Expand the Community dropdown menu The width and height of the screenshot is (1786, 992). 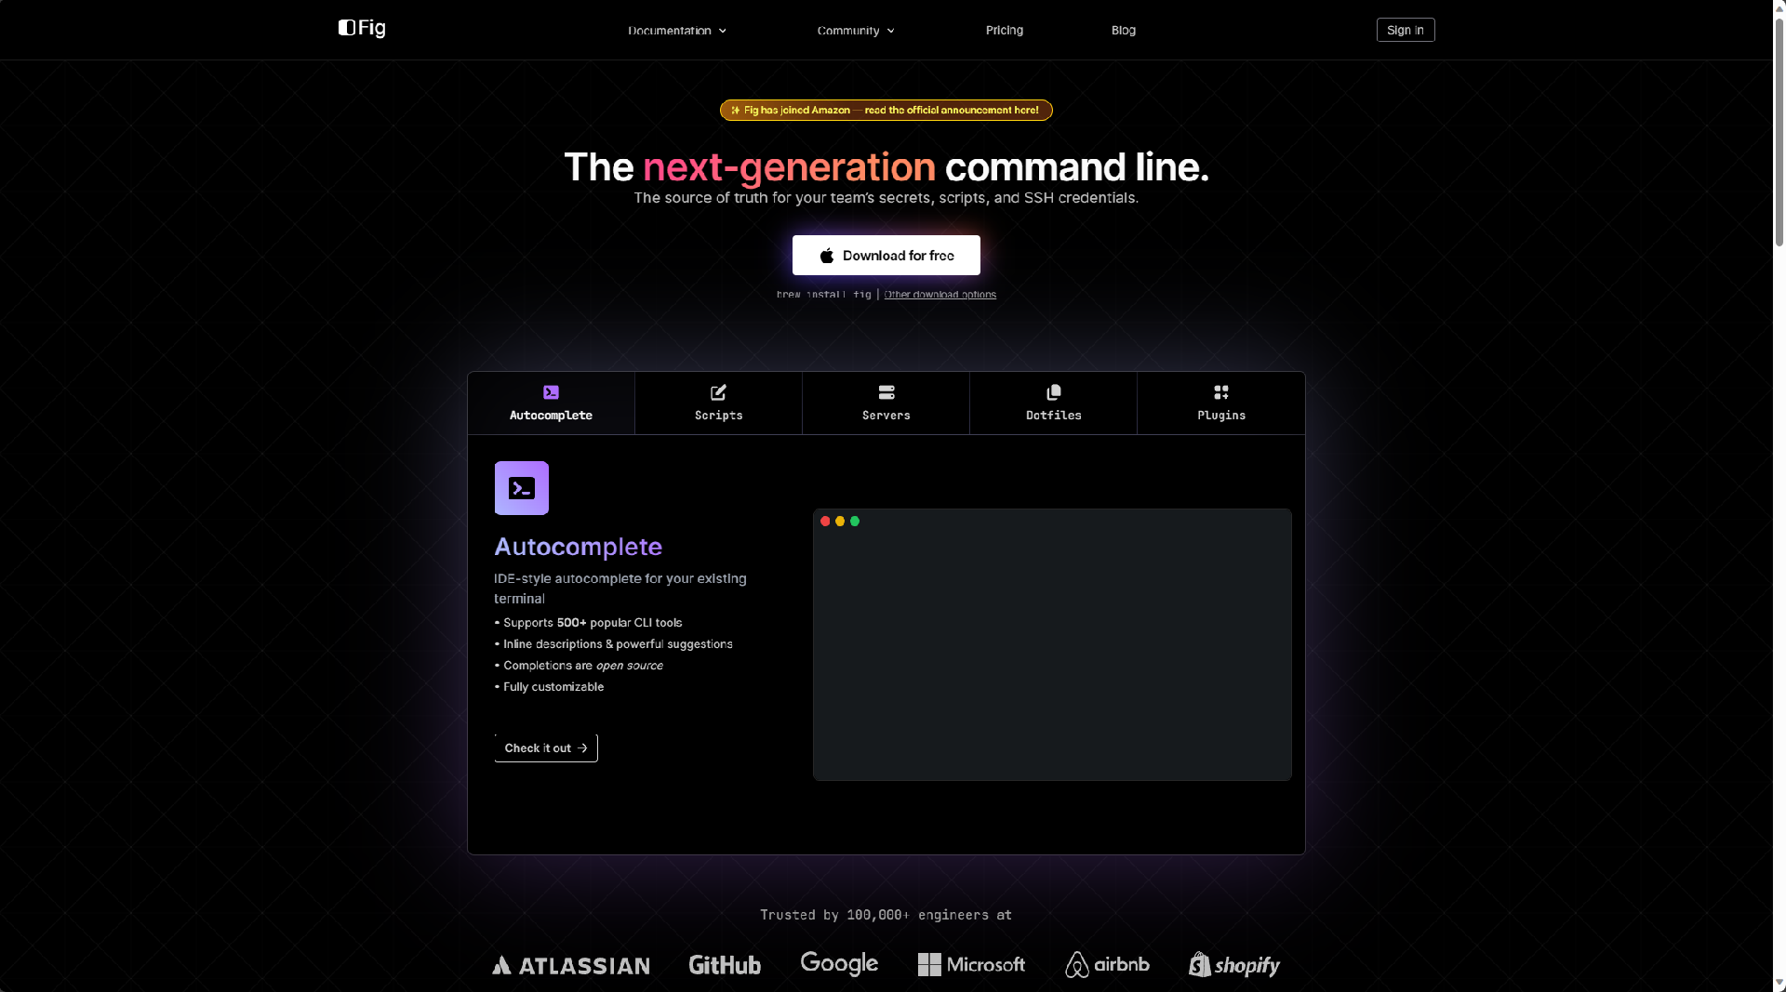855,31
